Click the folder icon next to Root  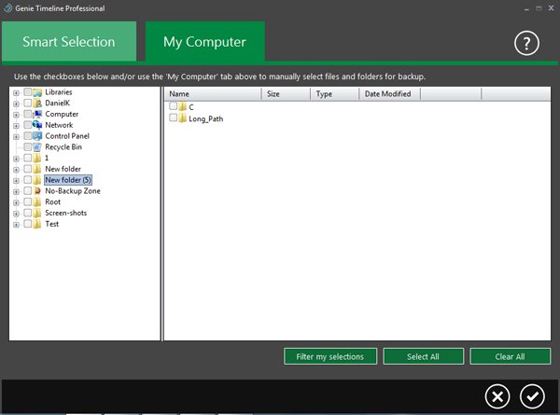pyautogui.click(x=37, y=202)
